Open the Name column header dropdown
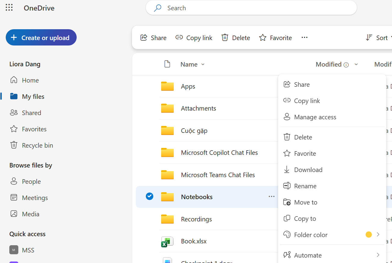 (192, 64)
